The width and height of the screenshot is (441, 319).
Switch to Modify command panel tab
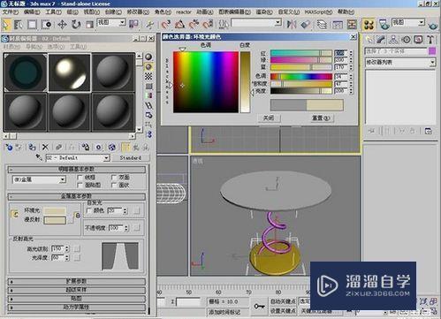(x=381, y=40)
